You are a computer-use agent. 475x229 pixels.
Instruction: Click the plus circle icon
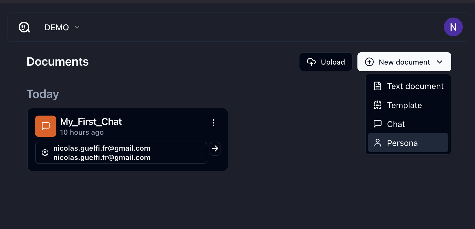click(x=369, y=62)
